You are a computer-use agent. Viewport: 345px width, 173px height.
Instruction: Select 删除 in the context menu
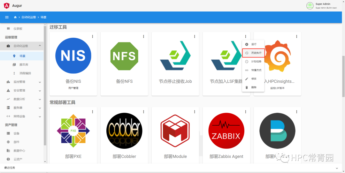tap(253, 87)
